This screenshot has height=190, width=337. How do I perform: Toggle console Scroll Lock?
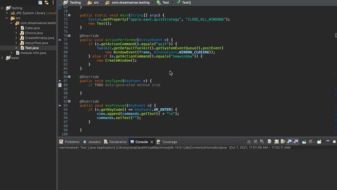click(276, 141)
